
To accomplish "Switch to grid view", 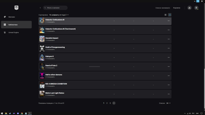I will (165, 15).
